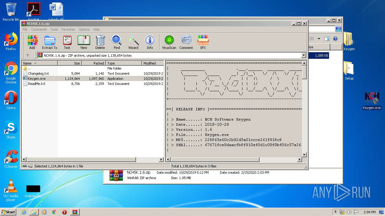Select Firefox desktop shortcut
Image resolution: width=385 pixels, height=216 pixels.
click(x=11, y=41)
